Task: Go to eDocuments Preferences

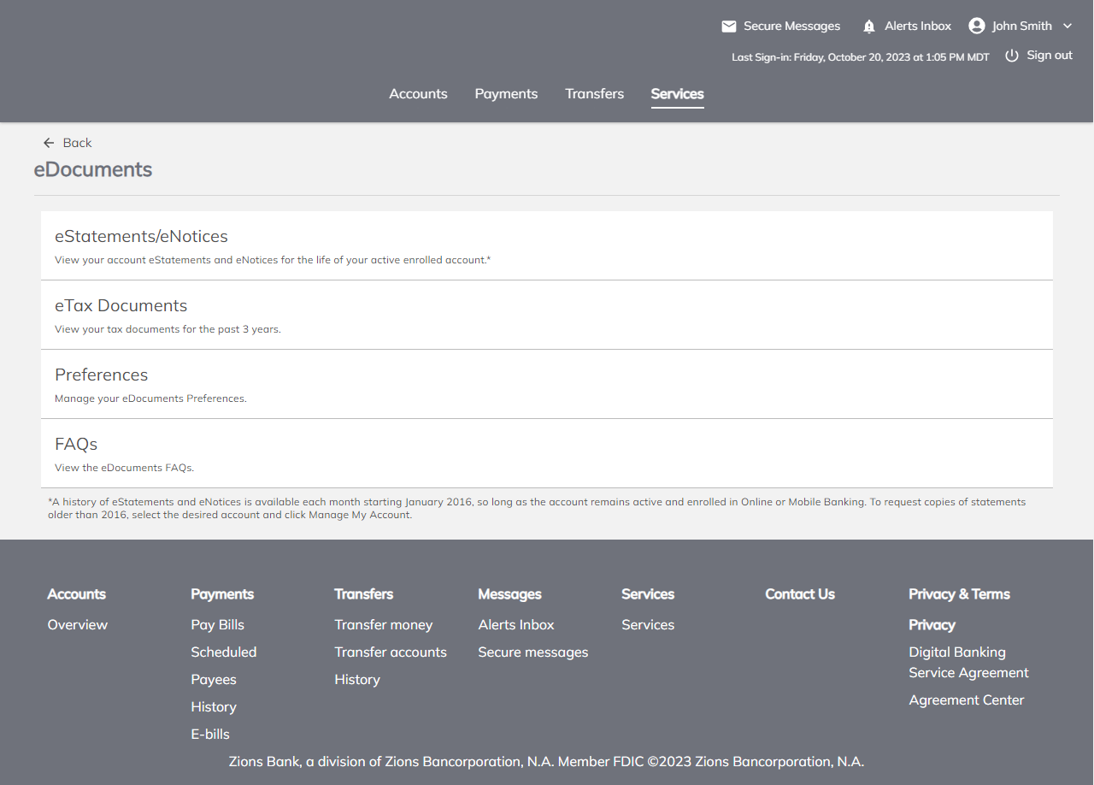Action: (x=101, y=375)
